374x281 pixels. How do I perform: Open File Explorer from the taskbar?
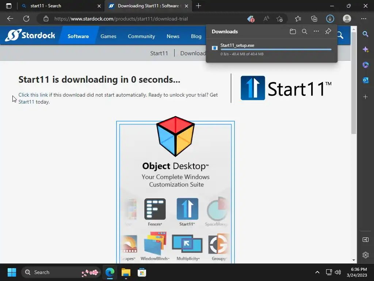click(126, 272)
